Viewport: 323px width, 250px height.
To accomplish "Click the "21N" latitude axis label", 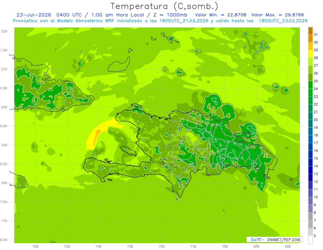I will pyautogui.click(x=4, y=69).
